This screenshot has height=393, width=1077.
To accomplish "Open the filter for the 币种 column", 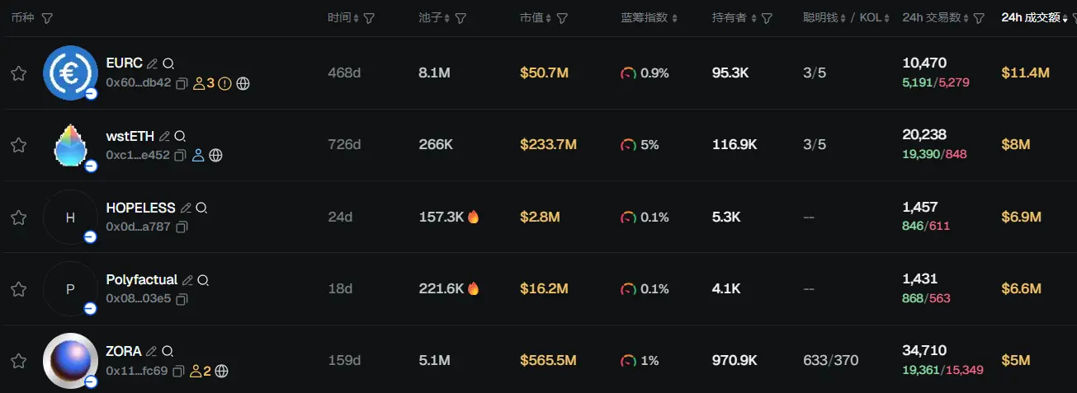I will click(47, 18).
